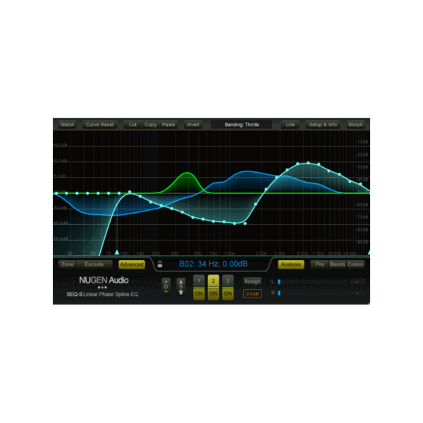Open Setup & Info
Screen dimensions: 423x423
(x=323, y=125)
